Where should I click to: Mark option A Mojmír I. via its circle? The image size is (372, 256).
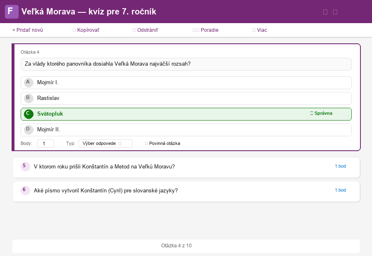[x=28, y=83]
